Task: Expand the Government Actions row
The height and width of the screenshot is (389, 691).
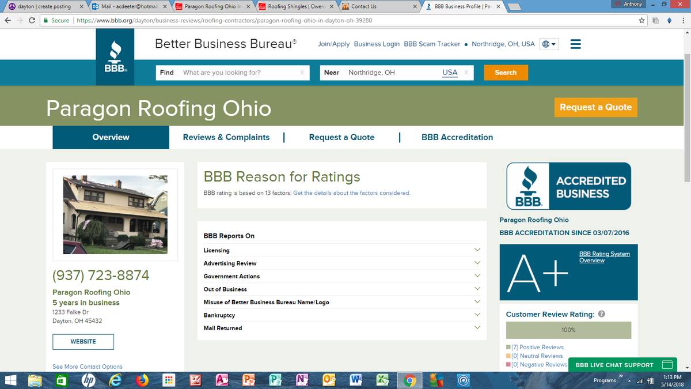Action: point(342,276)
